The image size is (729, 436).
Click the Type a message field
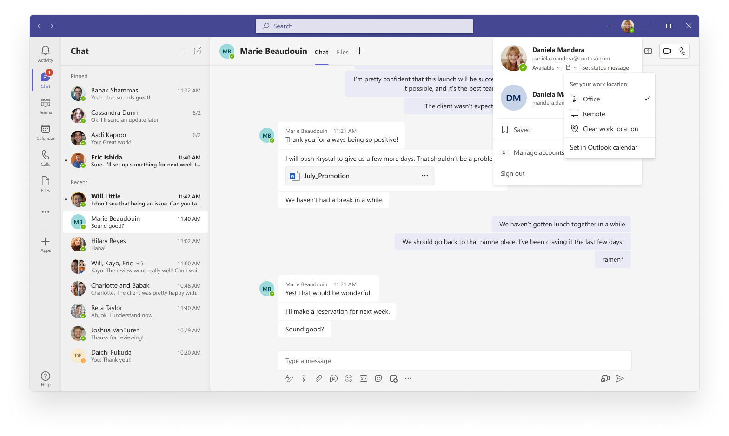[455, 361]
